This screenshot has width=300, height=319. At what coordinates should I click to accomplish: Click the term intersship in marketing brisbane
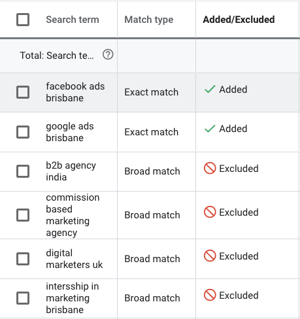point(73,298)
